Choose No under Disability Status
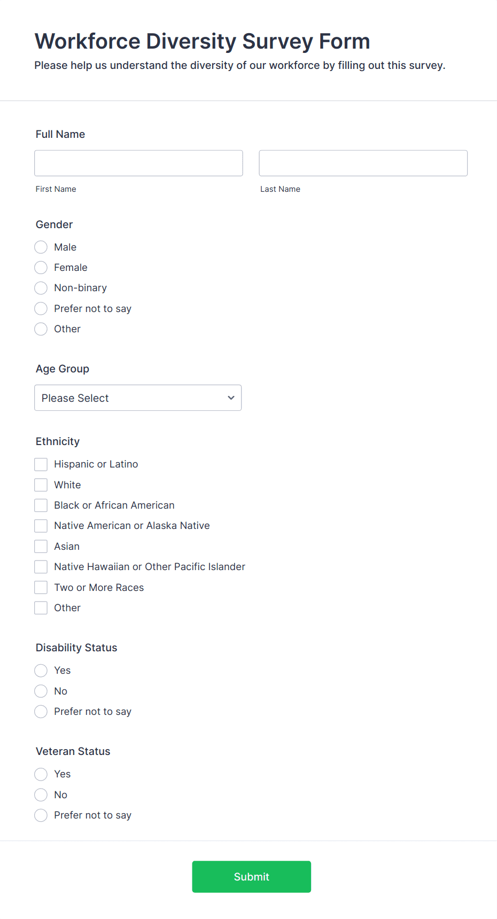This screenshot has height=919, width=497. pyautogui.click(x=41, y=691)
